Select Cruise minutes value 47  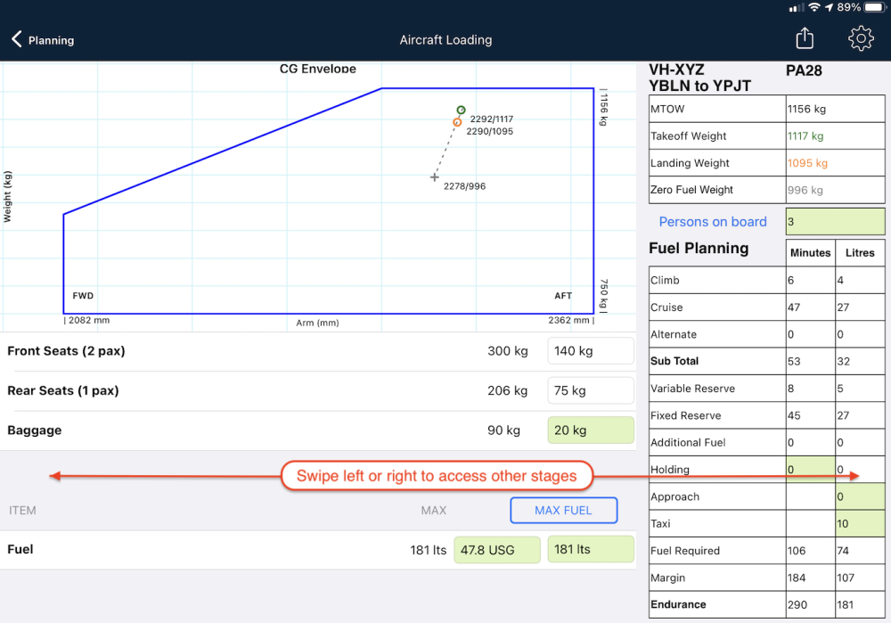(x=810, y=307)
